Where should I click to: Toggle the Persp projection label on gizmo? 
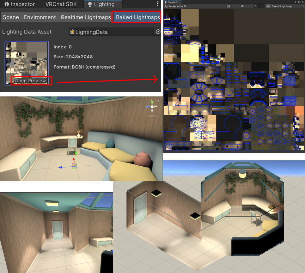click(152, 116)
